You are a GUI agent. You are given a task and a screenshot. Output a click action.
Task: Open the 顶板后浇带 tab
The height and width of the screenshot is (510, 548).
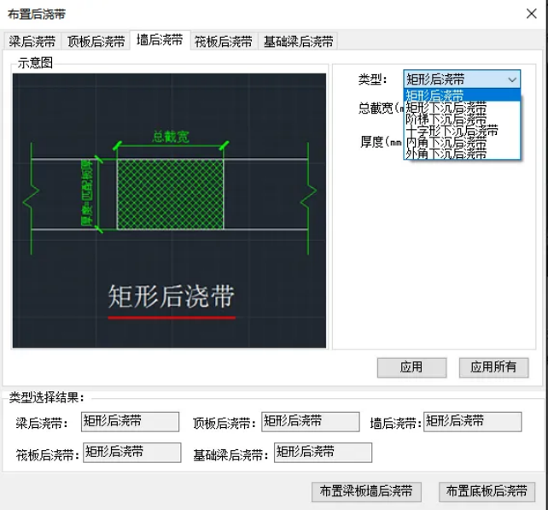point(96,42)
